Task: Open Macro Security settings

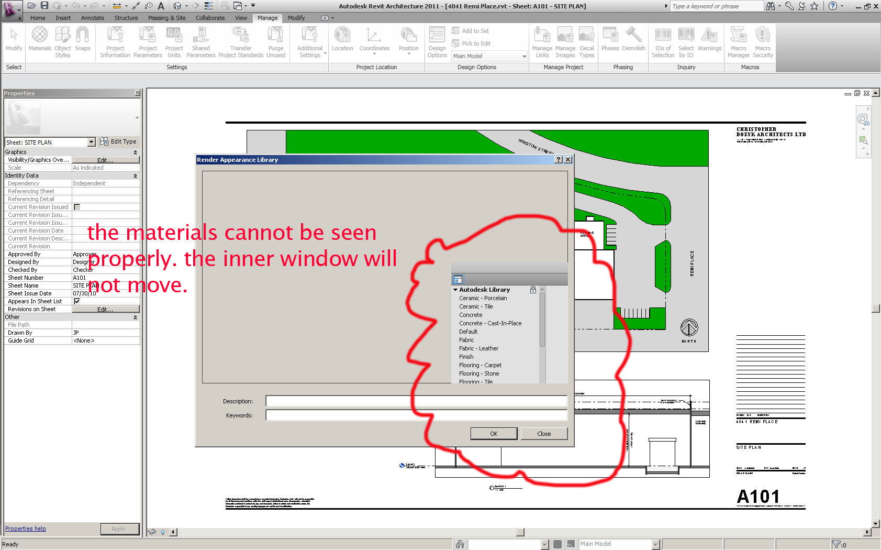Action: [763, 42]
